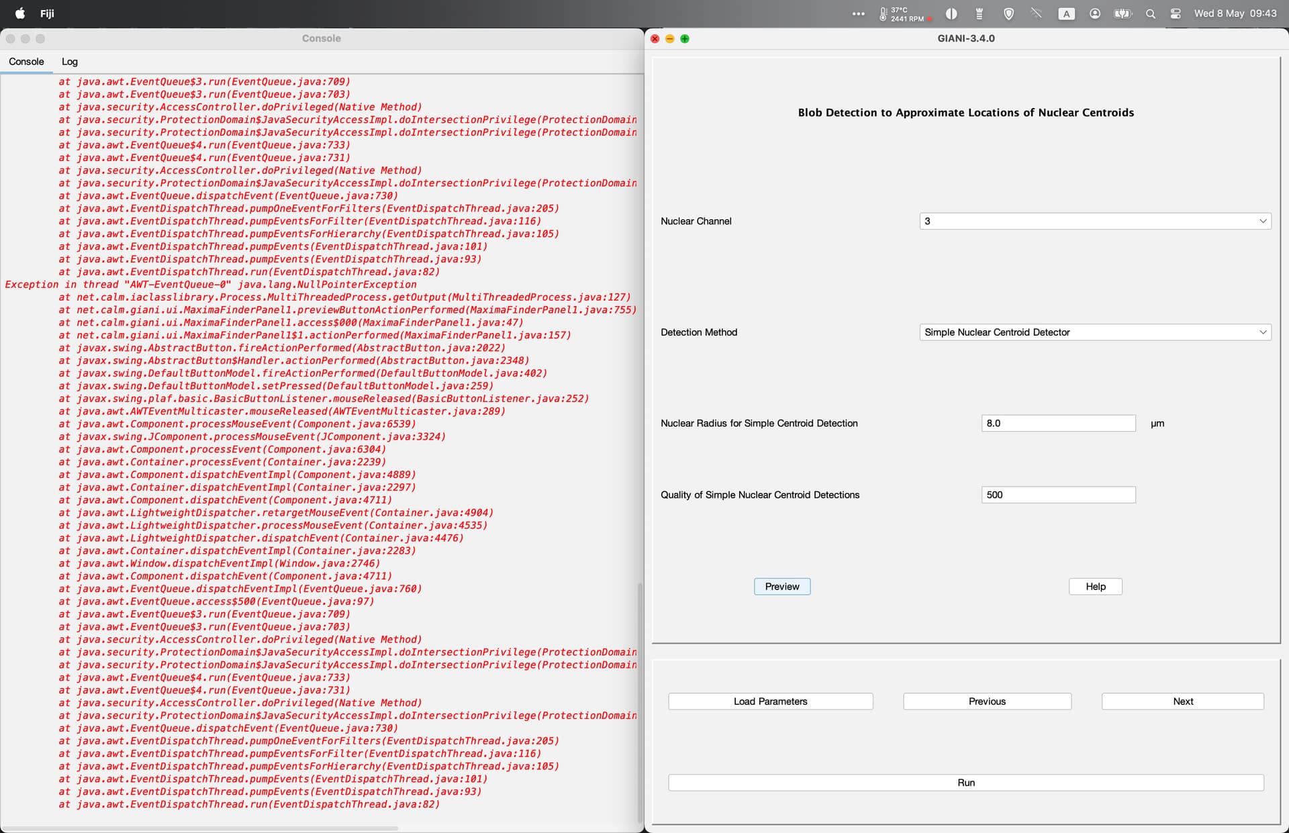Switch to the Log tab

click(x=69, y=61)
